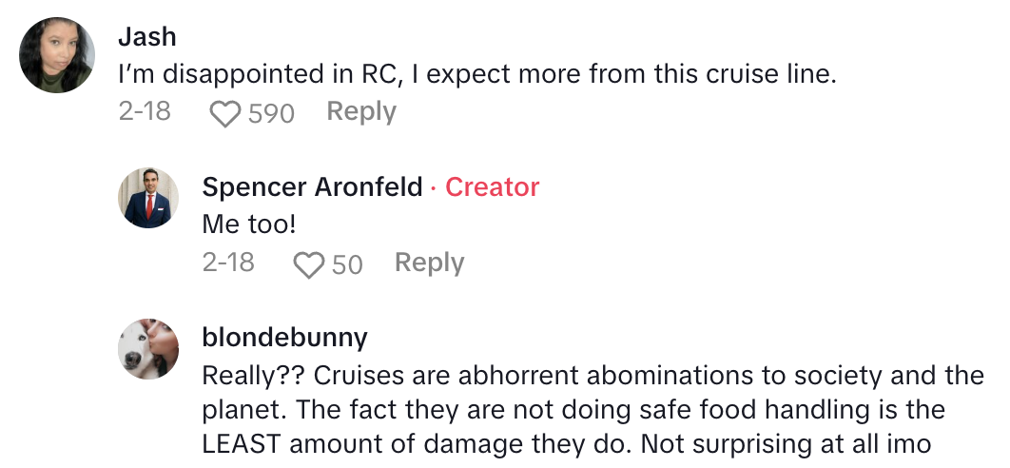Open blondebunny's dog profile picture

click(148, 349)
